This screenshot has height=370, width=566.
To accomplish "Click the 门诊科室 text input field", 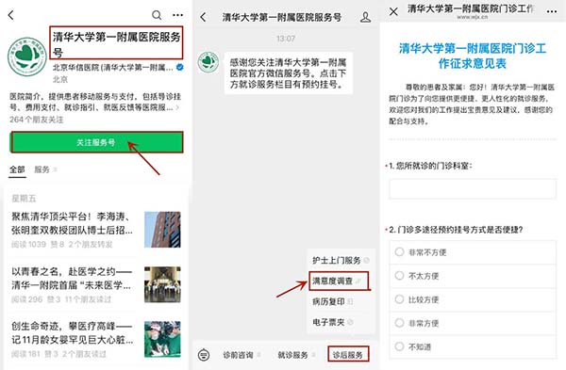I will [473, 189].
